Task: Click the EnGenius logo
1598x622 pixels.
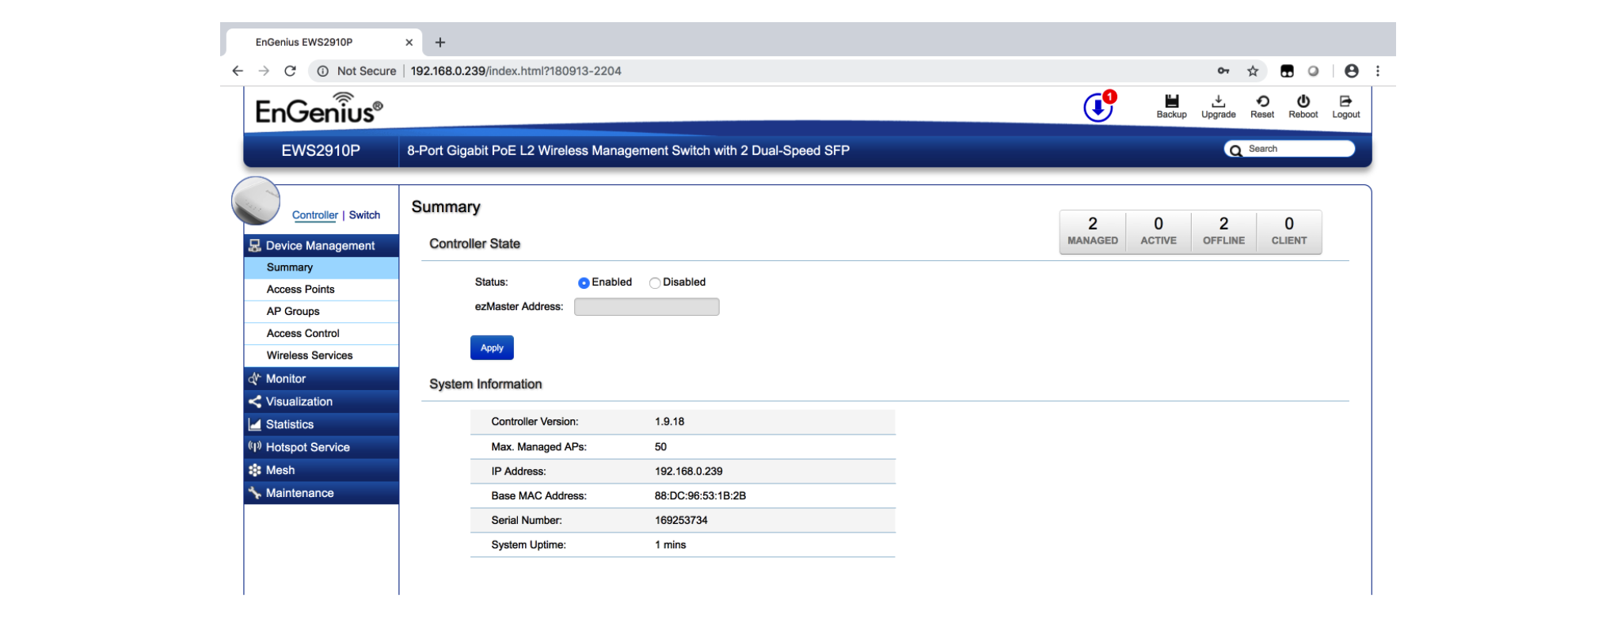Action: click(x=319, y=108)
